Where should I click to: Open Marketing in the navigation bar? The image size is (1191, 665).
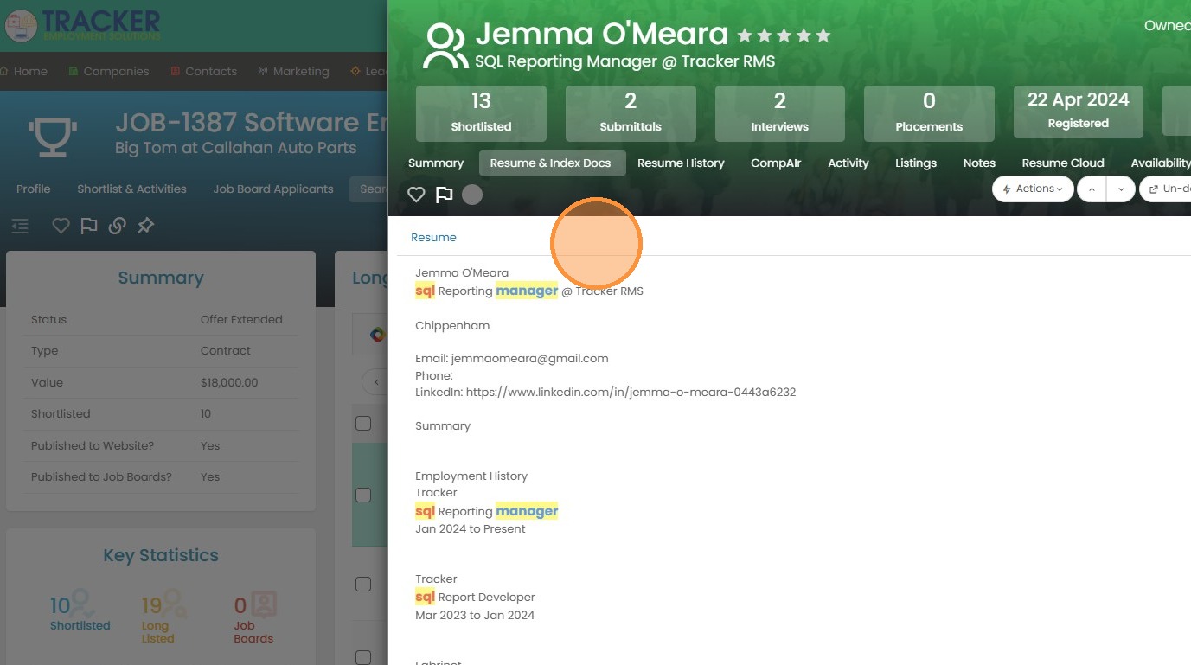click(x=293, y=71)
